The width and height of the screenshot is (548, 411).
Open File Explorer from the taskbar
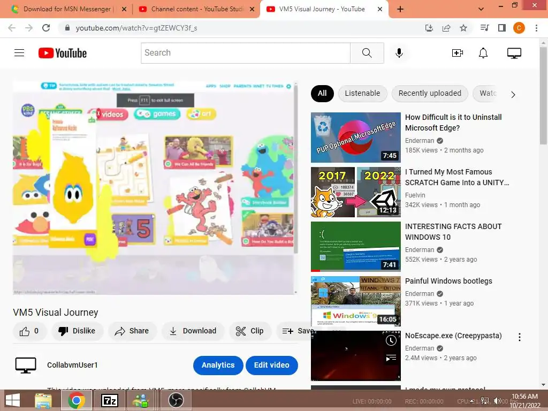tap(43, 401)
